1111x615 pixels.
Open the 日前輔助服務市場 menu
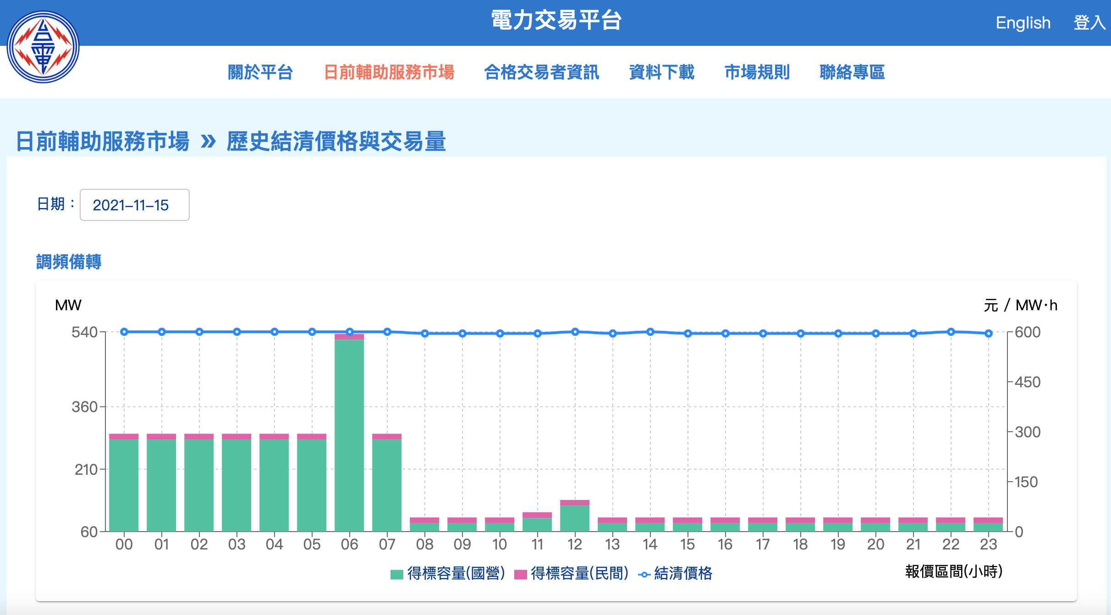click(389, 72)
